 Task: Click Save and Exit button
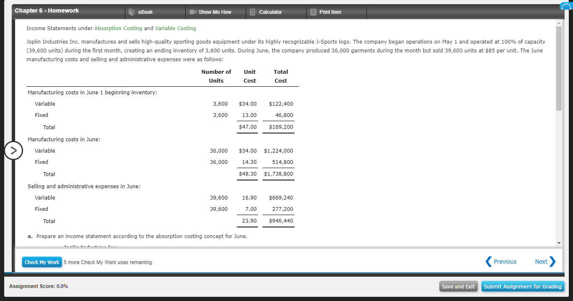pos(458,286)
